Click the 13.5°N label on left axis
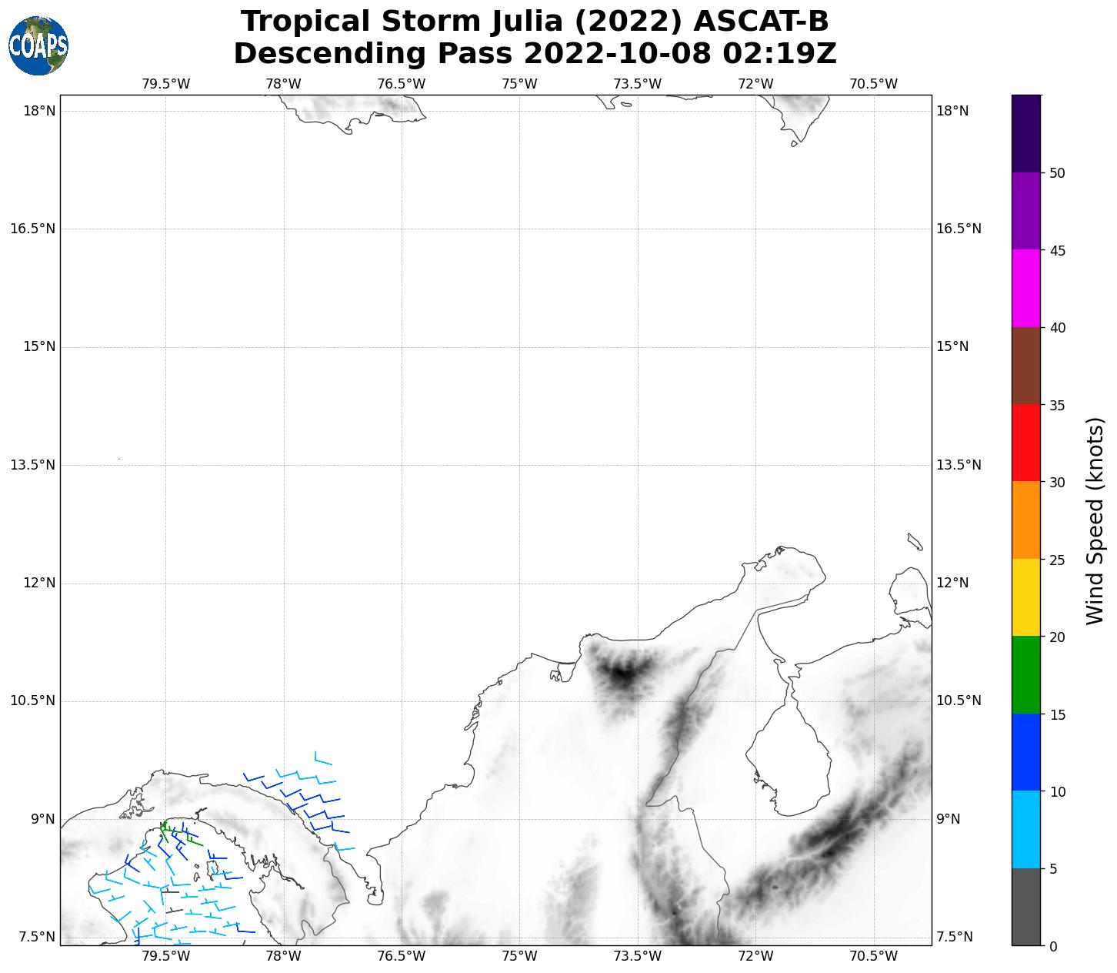The height and width of the screenshot is (973, 1117). [34, 465]
